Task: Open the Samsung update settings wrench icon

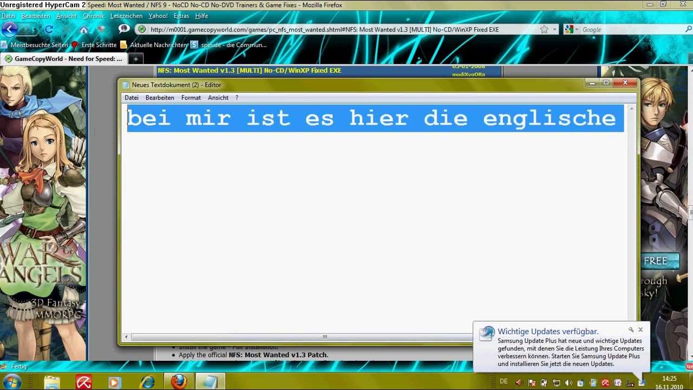Action: tap(631, 330)
